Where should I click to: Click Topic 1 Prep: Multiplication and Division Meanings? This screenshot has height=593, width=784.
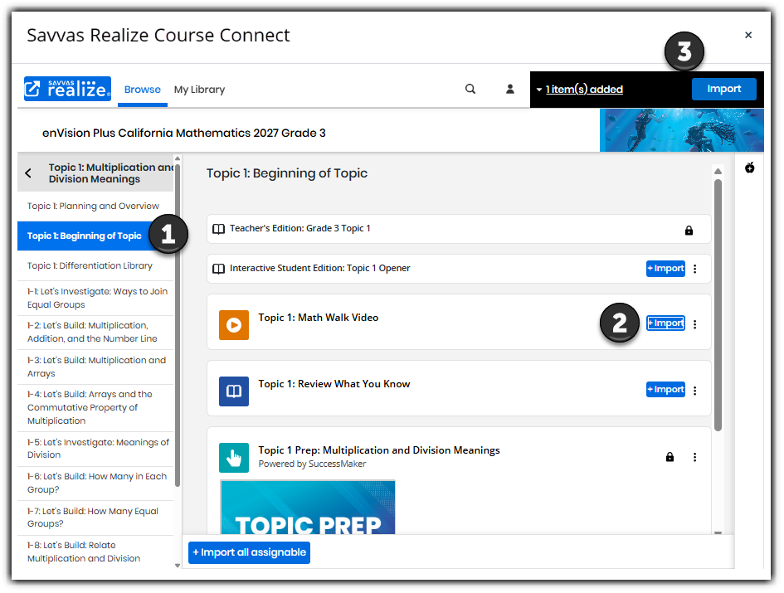click(379, 450)
